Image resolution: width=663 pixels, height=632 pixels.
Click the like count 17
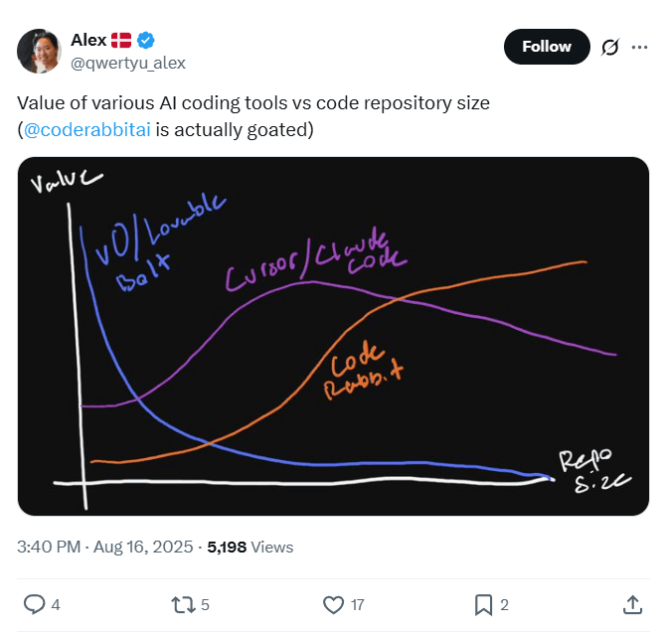(x=358, y=604)
